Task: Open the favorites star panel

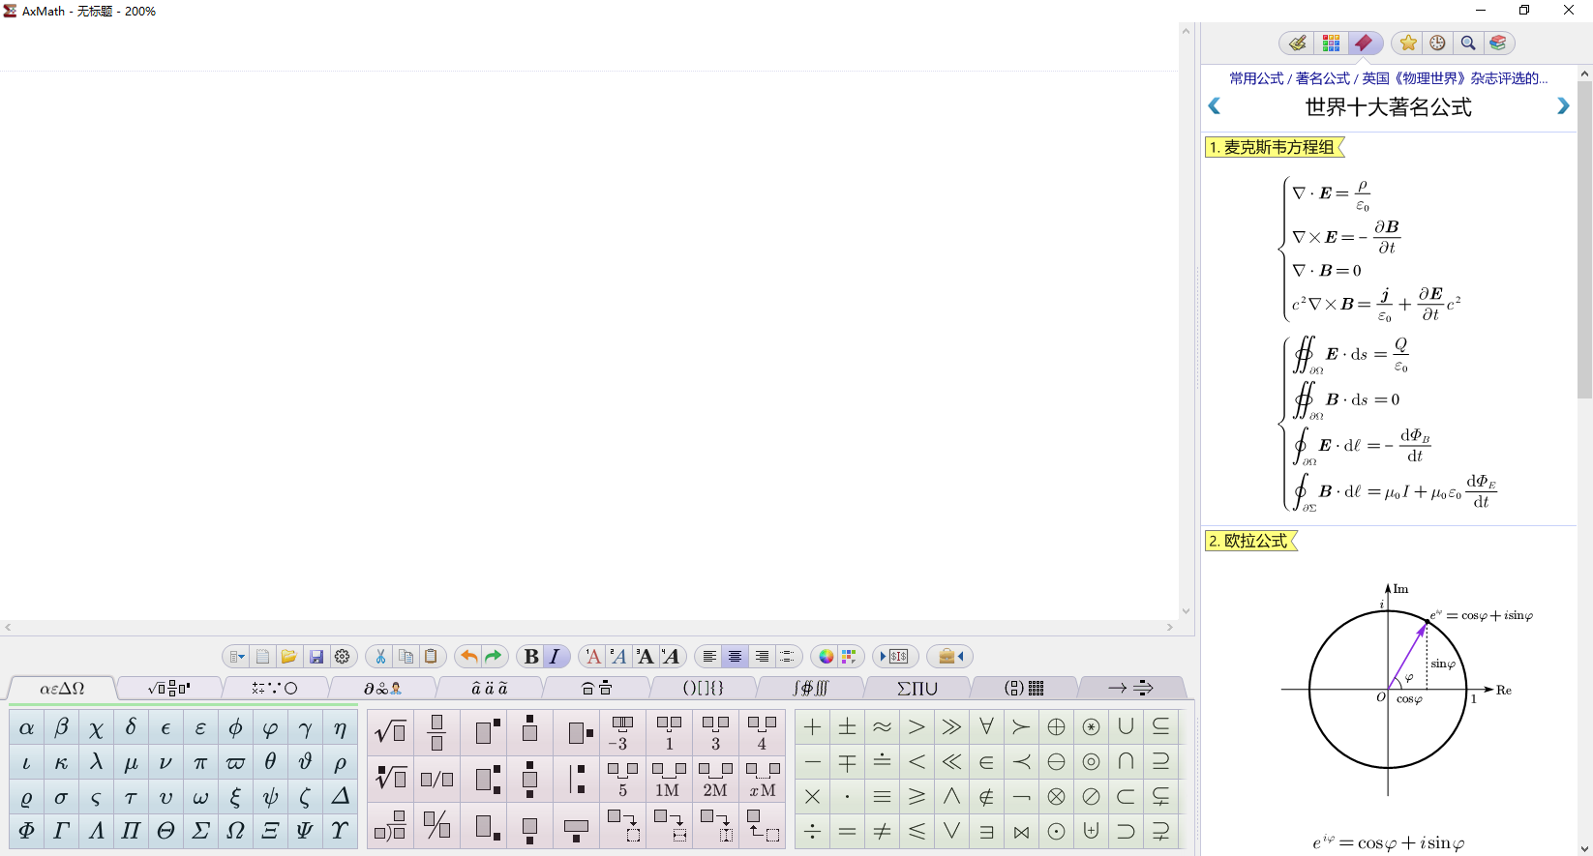Action: [1408, 44]
